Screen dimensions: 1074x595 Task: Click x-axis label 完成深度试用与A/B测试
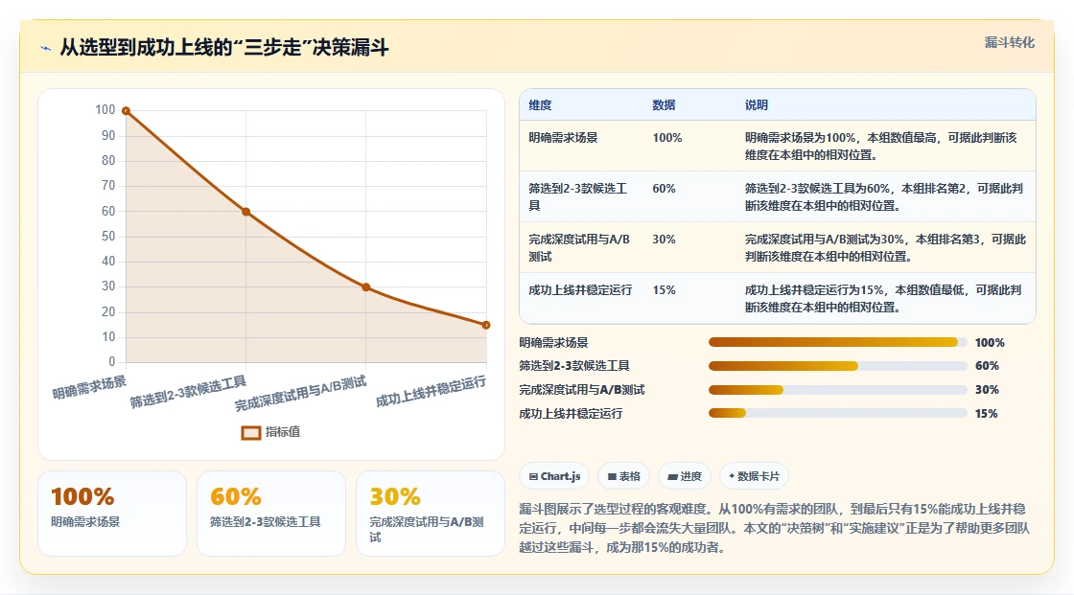[x=301, y=394]
